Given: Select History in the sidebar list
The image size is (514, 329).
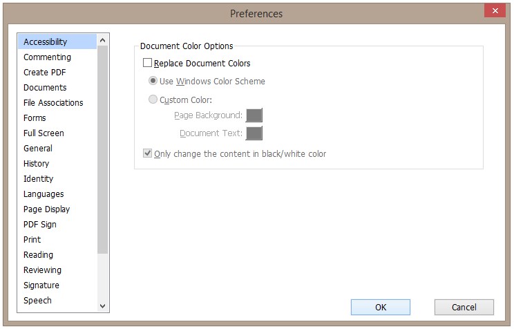Looking at the screenshot, I should (x=57, y=163).
